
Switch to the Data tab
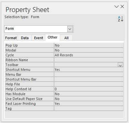click(x=25, y=38)
